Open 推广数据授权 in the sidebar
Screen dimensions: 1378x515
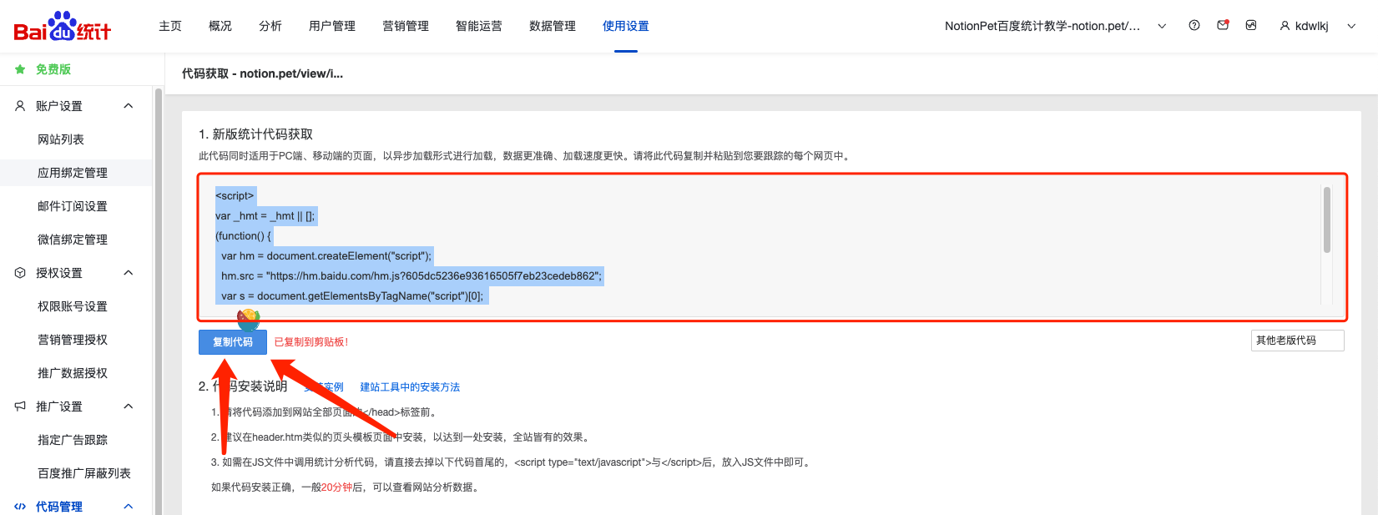click(x=73, y=373)
